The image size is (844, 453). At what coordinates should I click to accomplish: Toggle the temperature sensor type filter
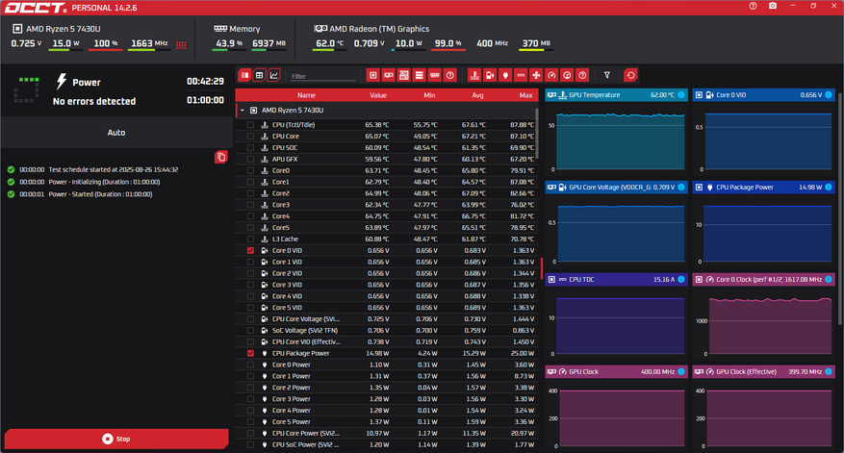pos(474,75)
